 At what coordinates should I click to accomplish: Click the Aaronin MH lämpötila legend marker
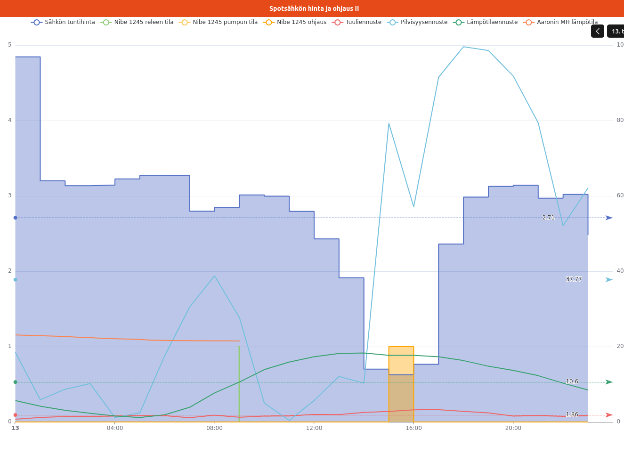point(529,23)
